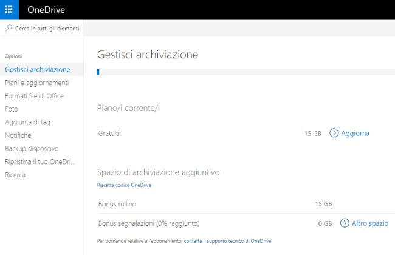Click the Piano/i corrente/i heading
Image resolution: width=395 pixels, height=255 pixels.
128,108
